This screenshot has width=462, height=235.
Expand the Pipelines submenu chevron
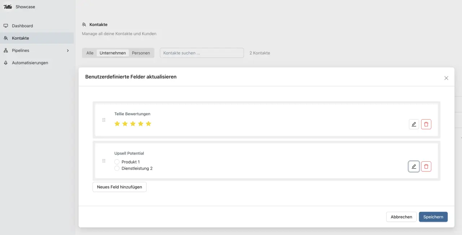[67, 51]
